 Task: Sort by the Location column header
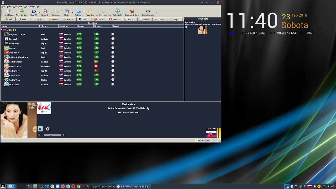pos(67,26)
